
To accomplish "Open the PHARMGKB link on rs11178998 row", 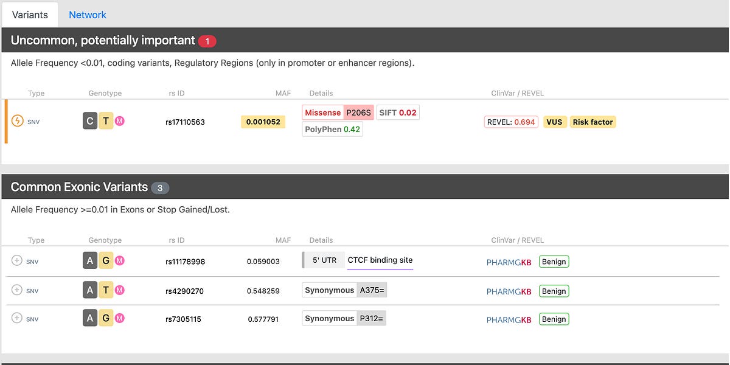I will click(509, 262).
